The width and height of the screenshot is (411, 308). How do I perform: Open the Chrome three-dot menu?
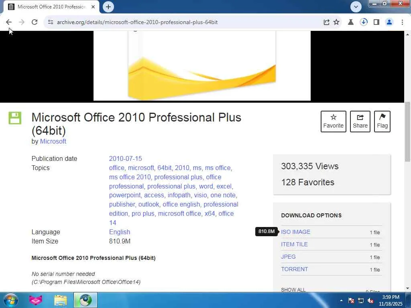[402, 22]
